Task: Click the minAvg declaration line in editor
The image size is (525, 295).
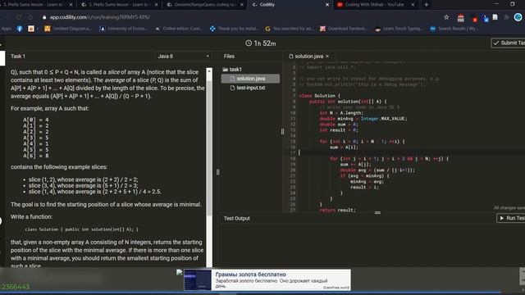Action: 363,119
